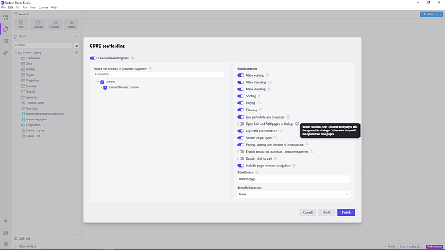Open the Localize tool
The width and height of the screenshot is (445, 250).
(x=55, y=24)
